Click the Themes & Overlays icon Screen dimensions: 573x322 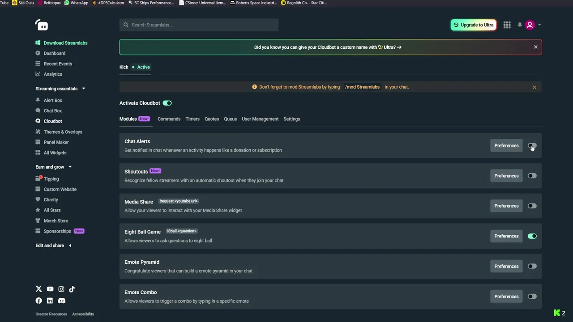point(38,131)
